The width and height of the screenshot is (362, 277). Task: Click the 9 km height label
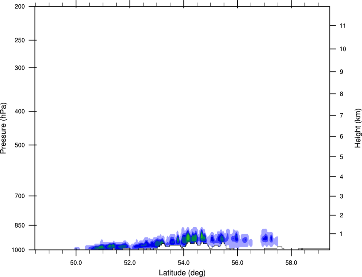pos(341,72)
